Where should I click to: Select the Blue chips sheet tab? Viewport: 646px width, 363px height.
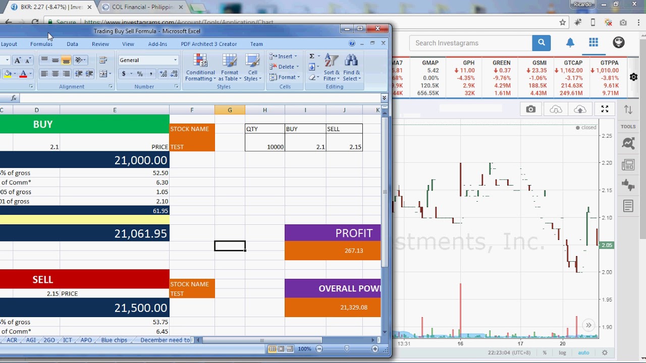coord(114,340)
